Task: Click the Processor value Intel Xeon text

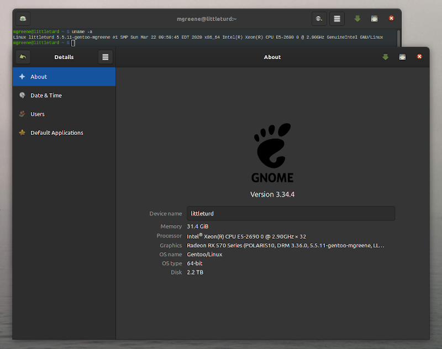Action: click(x=246, y=236)
